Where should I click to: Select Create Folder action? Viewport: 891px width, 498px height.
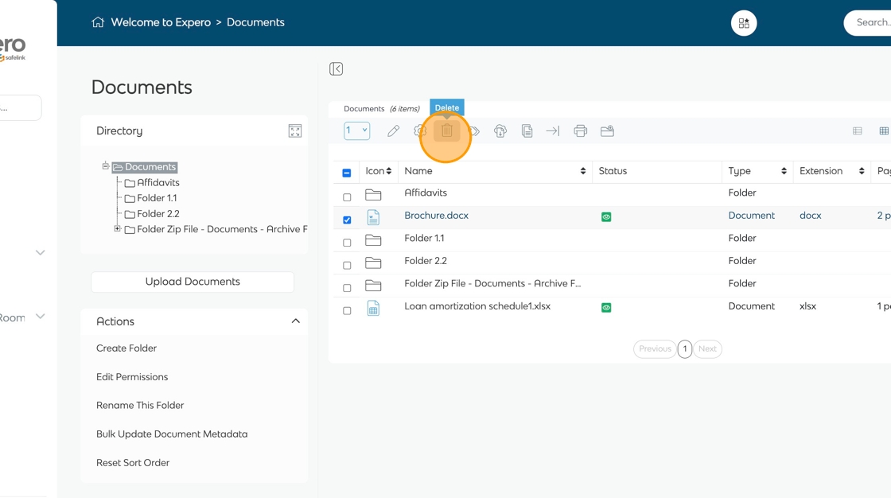(x=126, y=348)
